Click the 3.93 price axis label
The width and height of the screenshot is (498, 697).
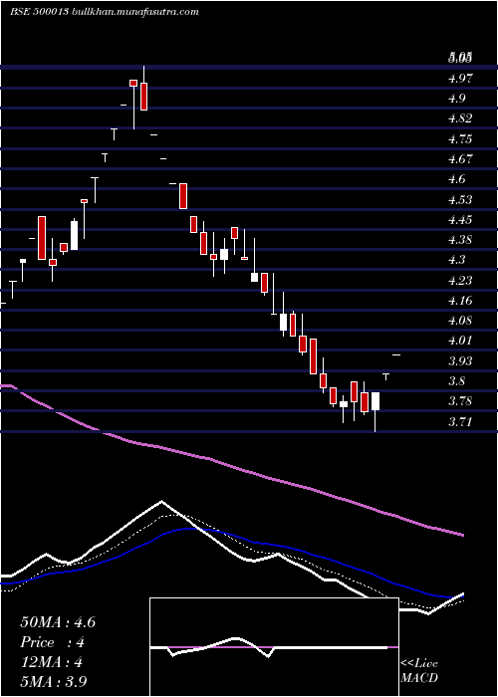coord(460,360)
